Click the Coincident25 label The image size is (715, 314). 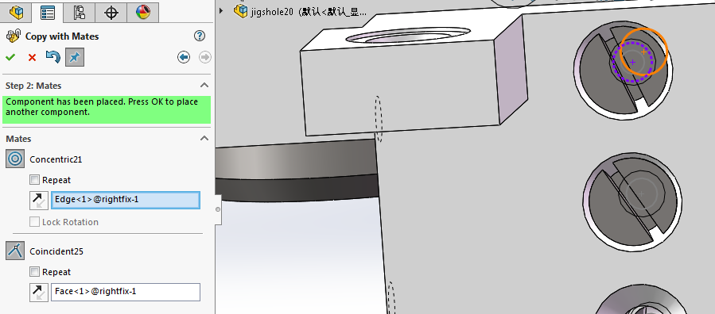56,251
